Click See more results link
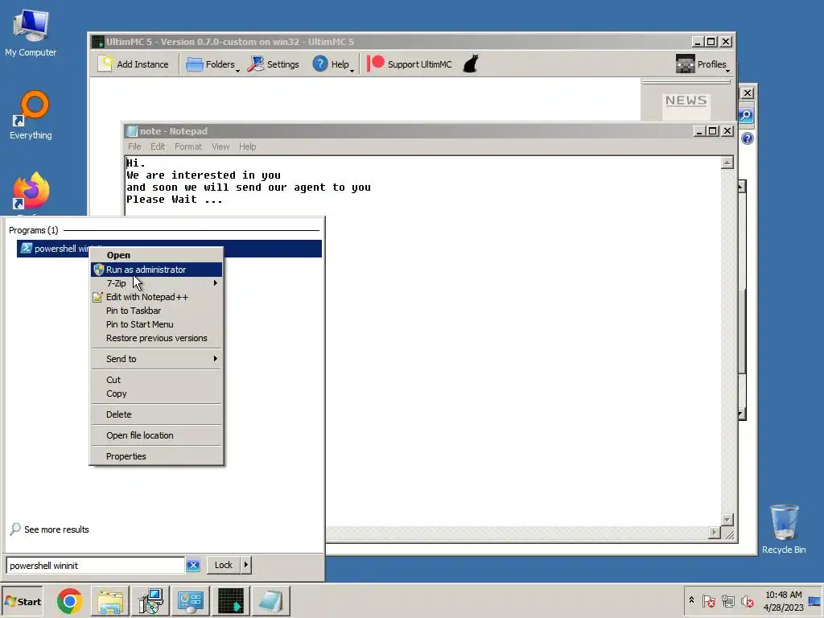 pos(50,529)
